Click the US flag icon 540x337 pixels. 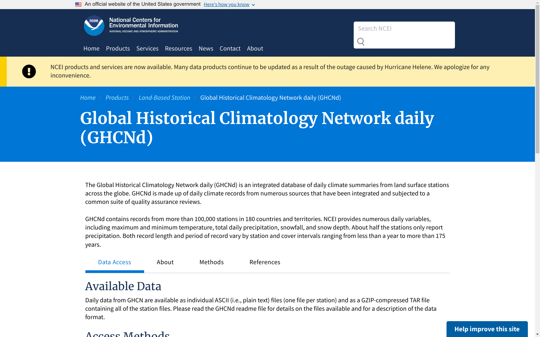(79, 4)
